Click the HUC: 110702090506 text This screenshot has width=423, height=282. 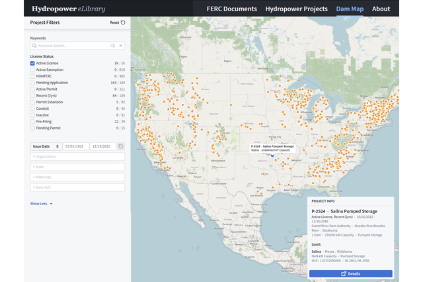click(327, 261)
